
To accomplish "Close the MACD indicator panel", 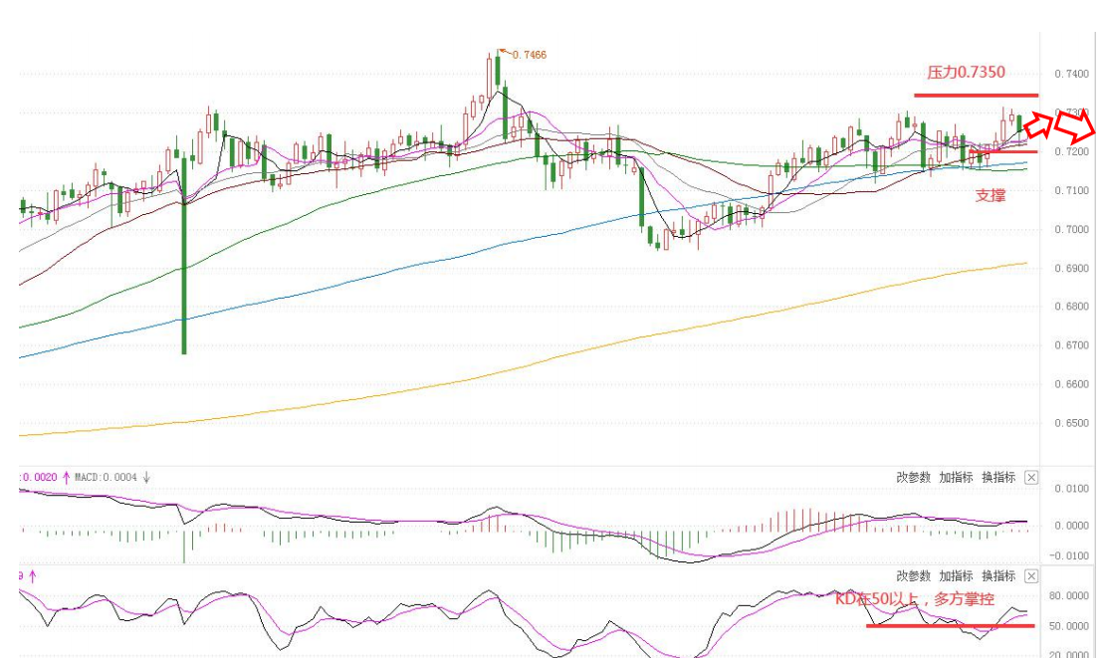I will pyautogui.click(x=1031, y=478).
